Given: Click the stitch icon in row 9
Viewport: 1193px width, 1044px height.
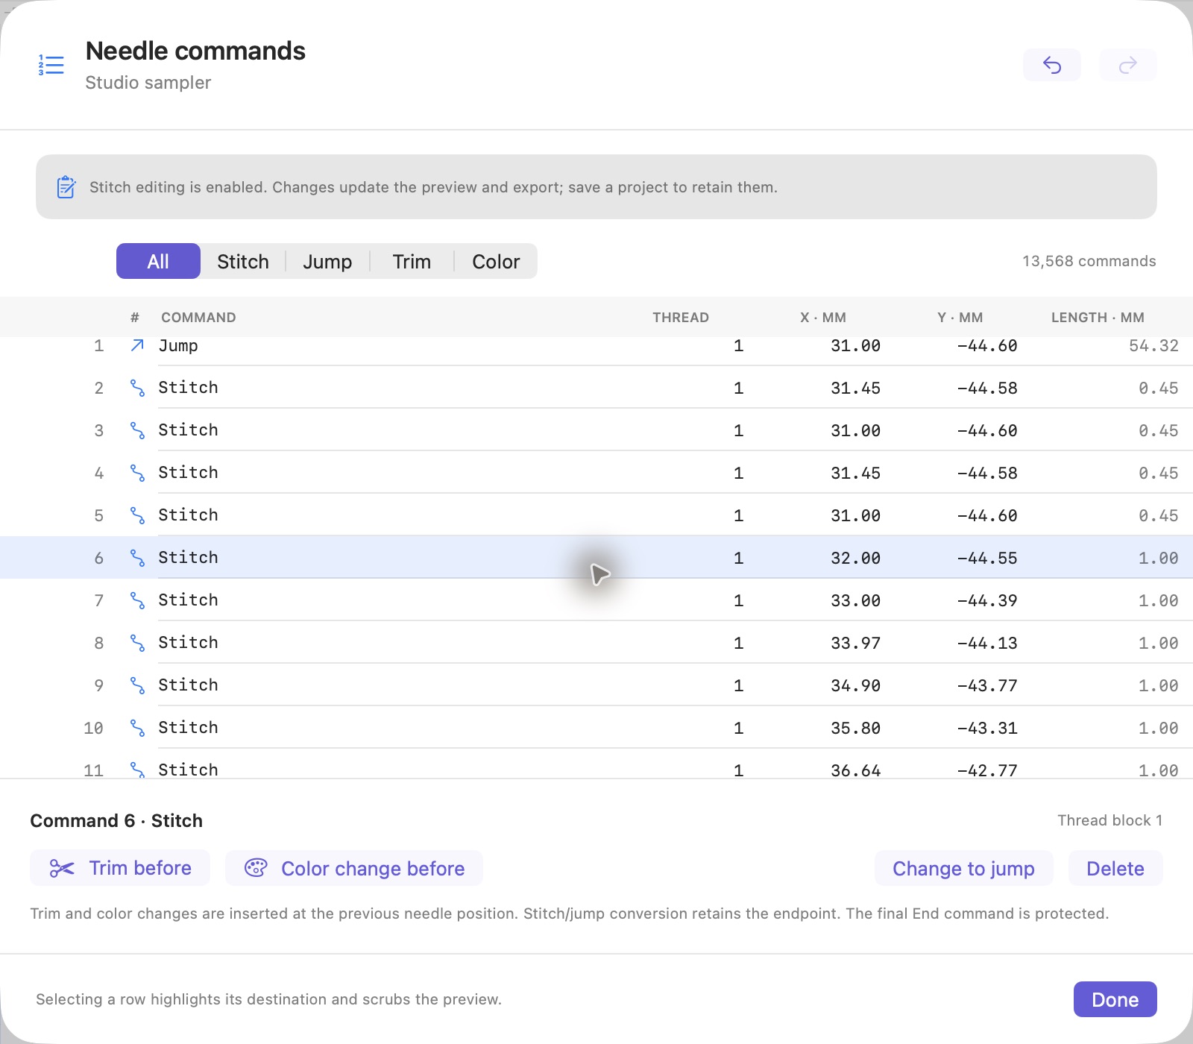Looking at the screenshot, I should [137, 685].
